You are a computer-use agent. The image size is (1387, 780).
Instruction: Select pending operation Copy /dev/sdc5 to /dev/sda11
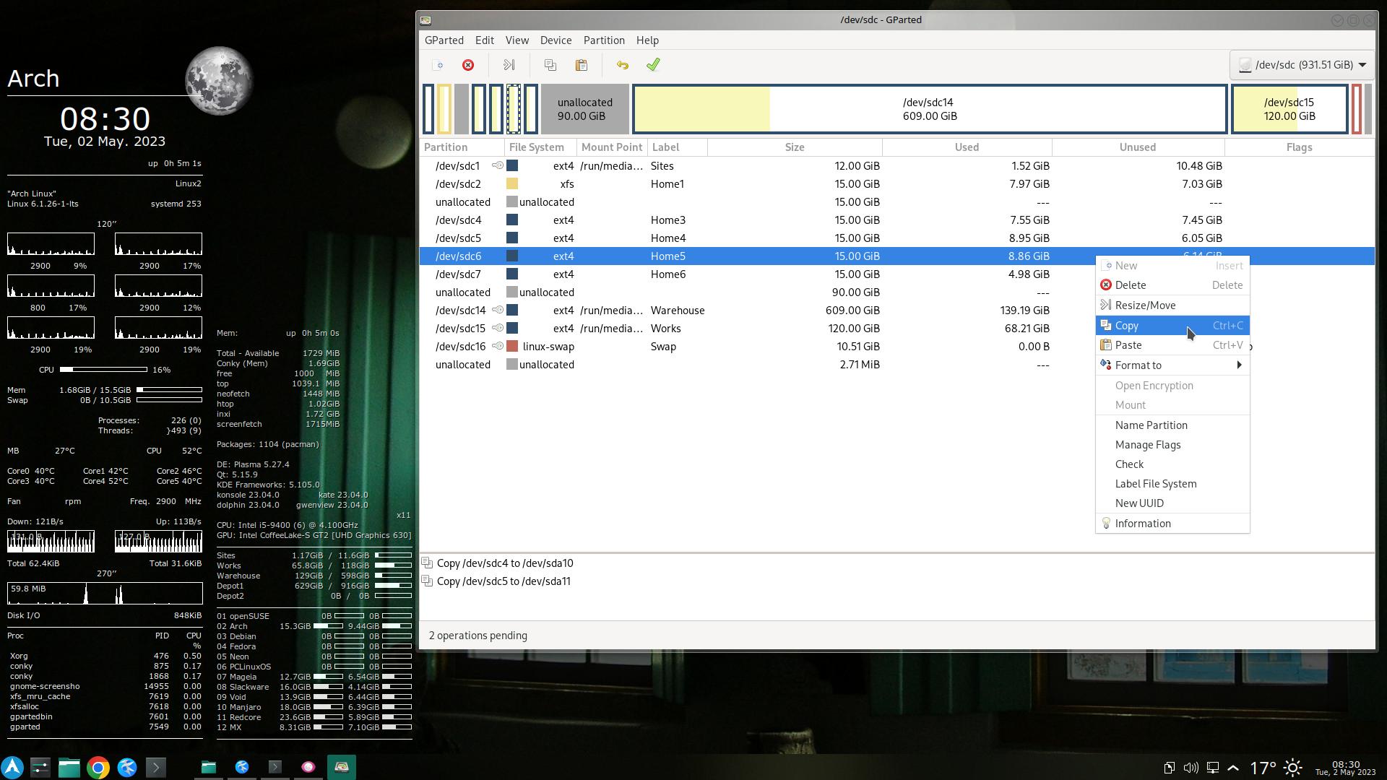pos(504,581)
